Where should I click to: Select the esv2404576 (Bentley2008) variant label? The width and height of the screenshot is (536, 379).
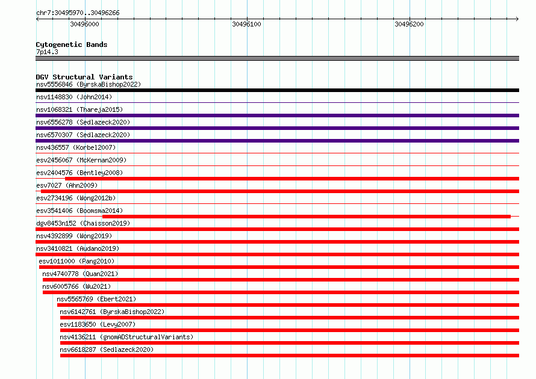[79, 173]
